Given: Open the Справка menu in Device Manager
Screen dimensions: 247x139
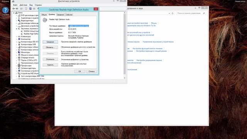Looking at the screenshot, I should [38, 5].
